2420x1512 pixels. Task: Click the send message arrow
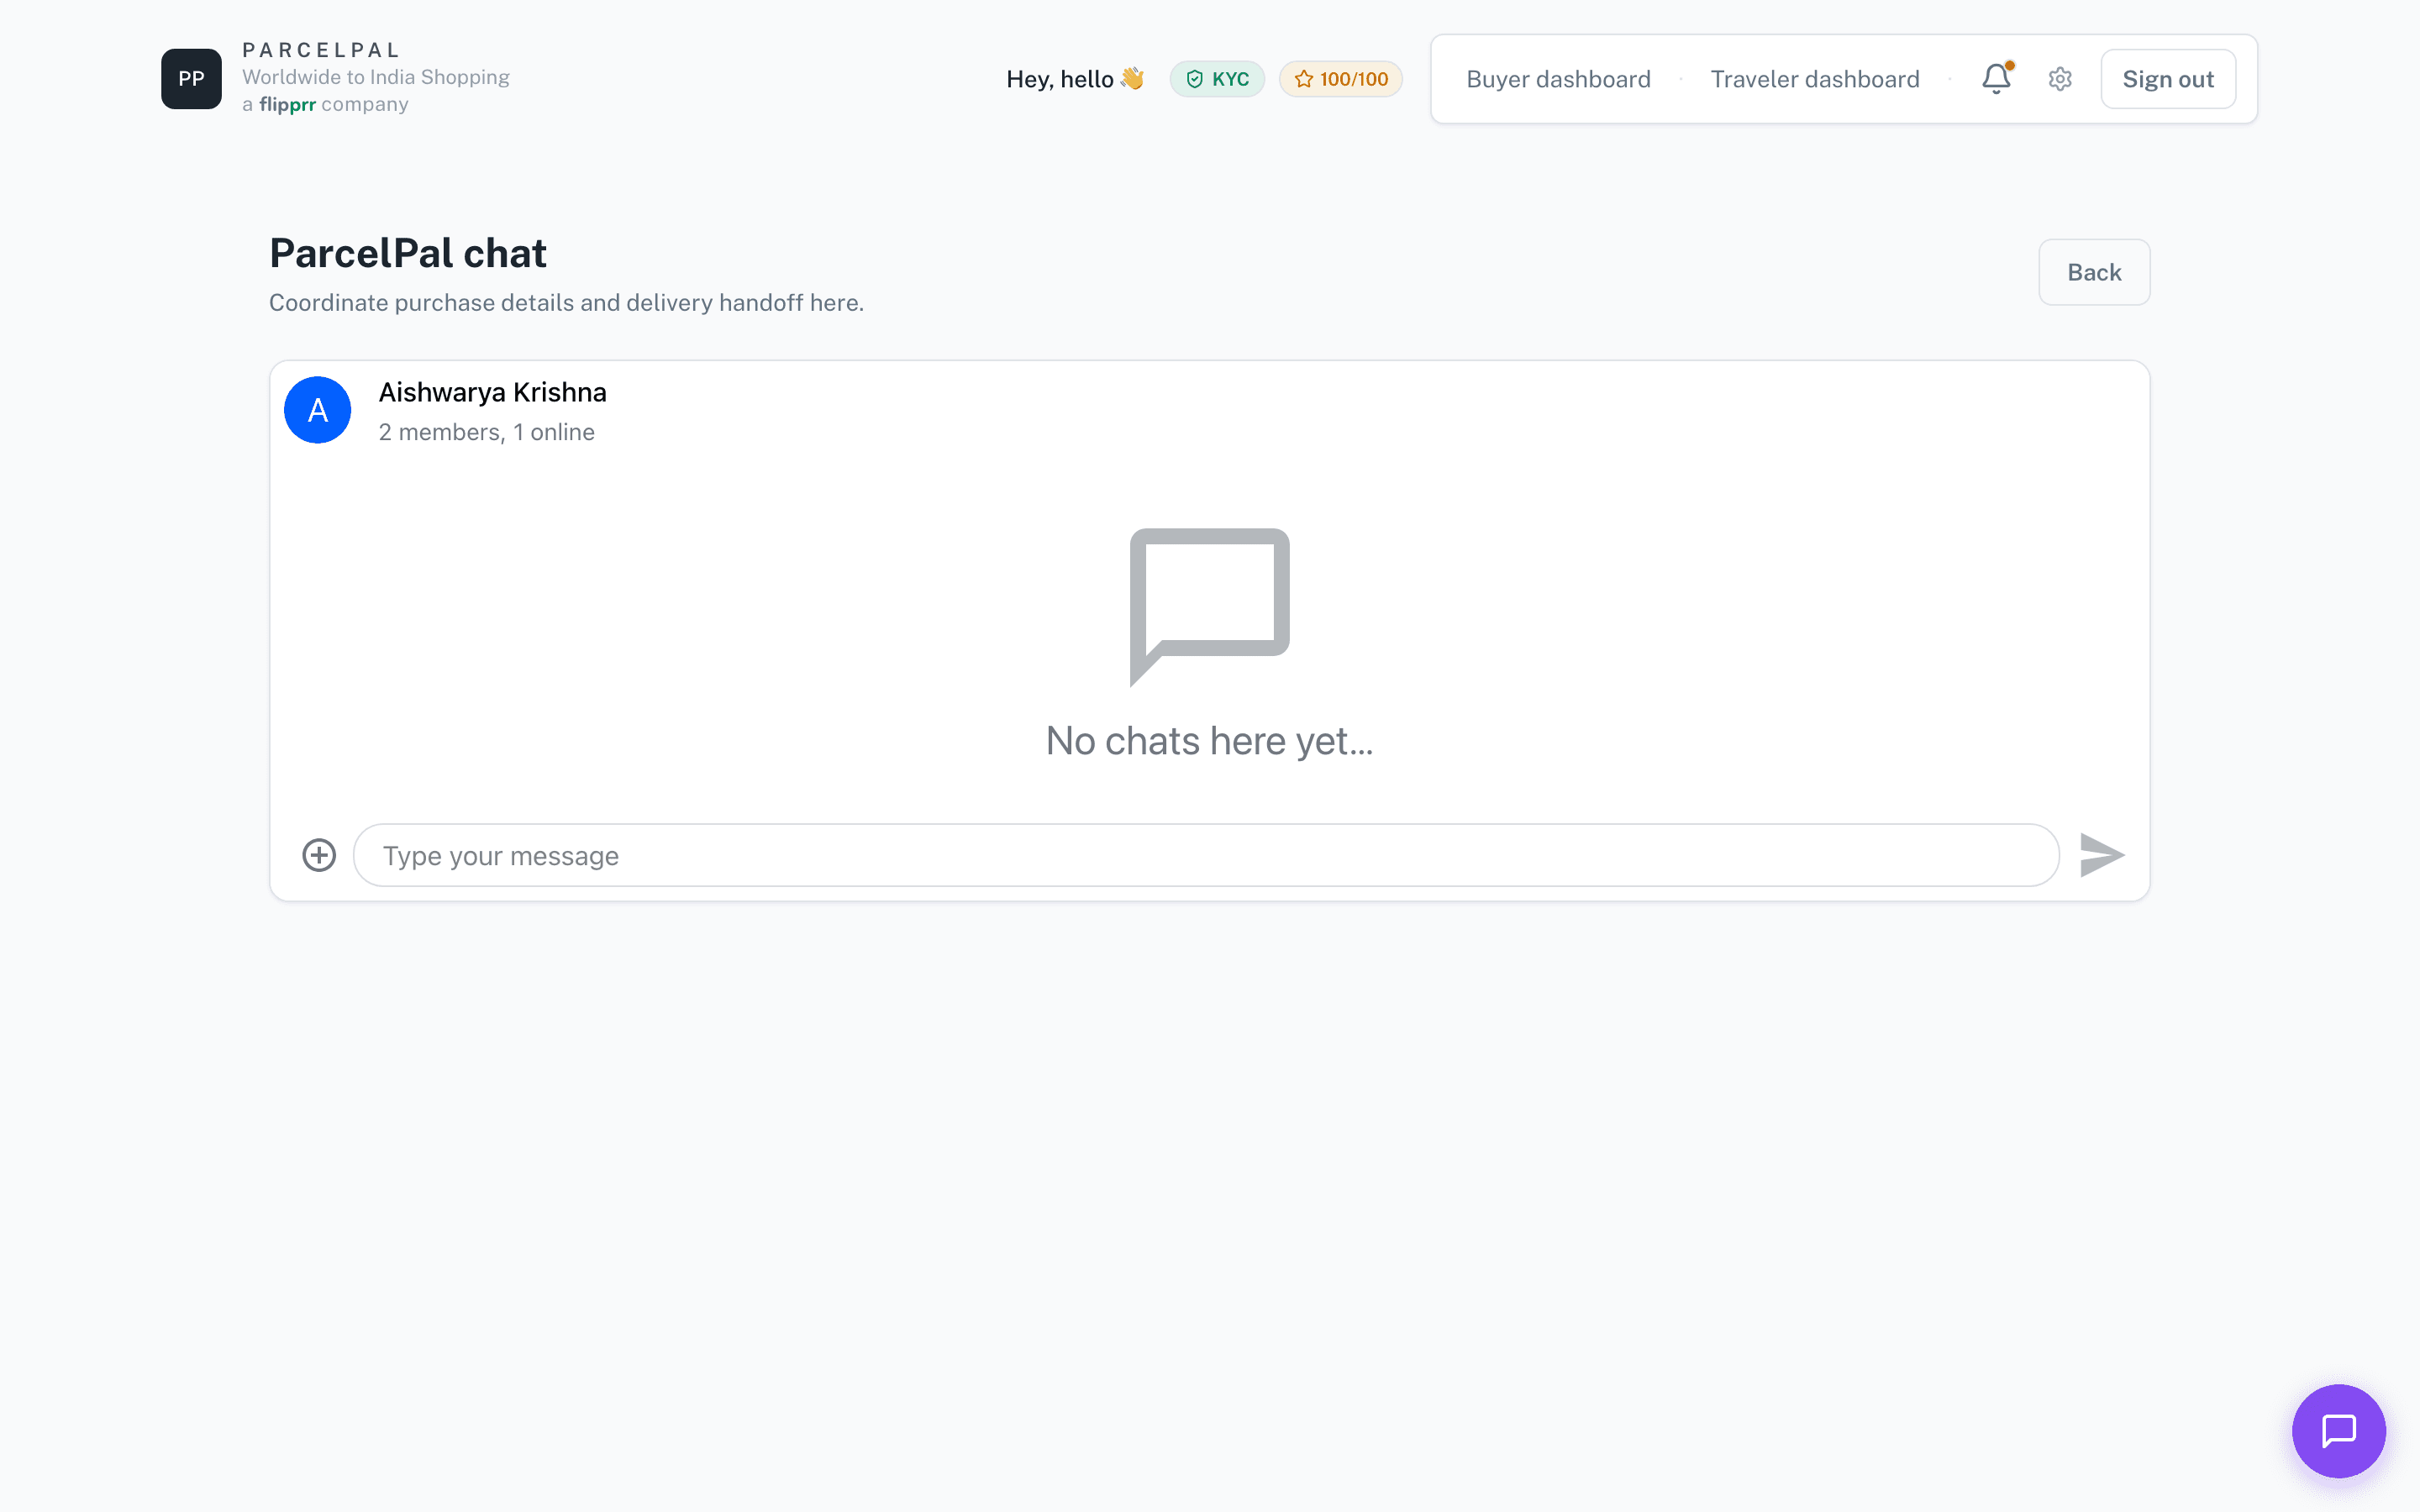point(2101,855)
